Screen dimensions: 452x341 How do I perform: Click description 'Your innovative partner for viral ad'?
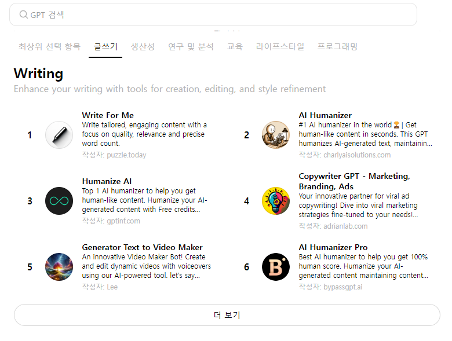(358, 205)
